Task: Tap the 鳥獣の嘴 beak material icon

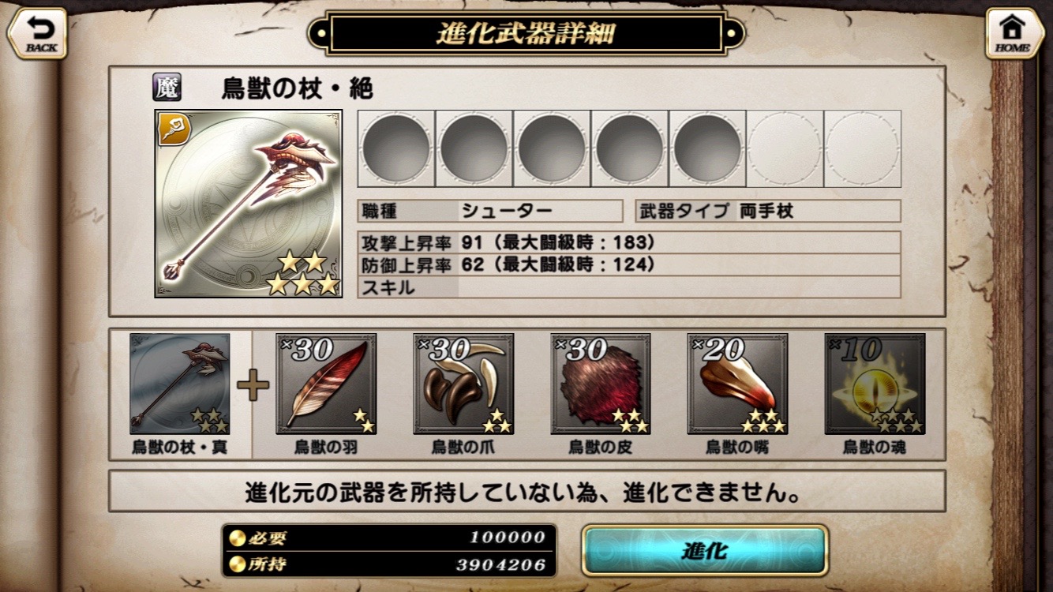Action: tap(737, 384)
